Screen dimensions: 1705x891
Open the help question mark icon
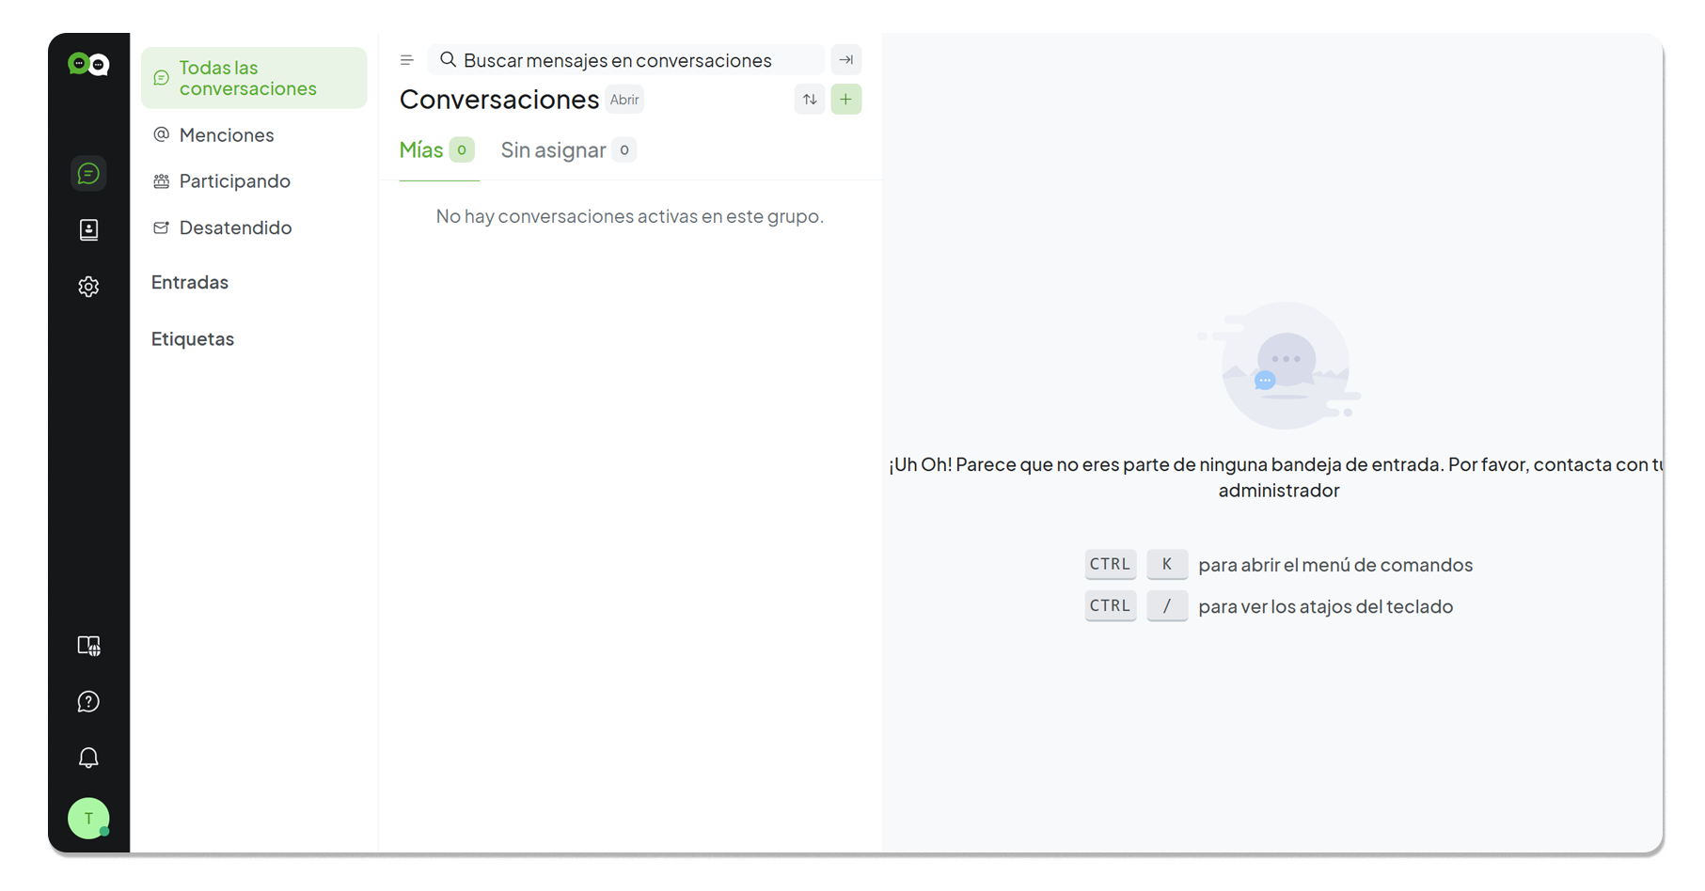click(88, 702)
